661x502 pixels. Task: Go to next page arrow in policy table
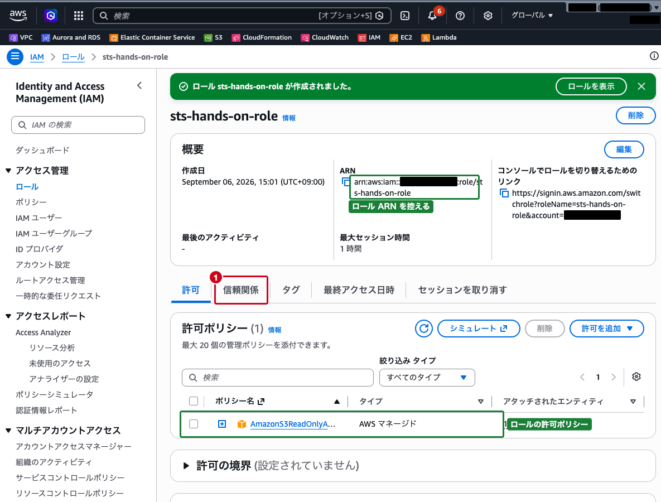614,377
